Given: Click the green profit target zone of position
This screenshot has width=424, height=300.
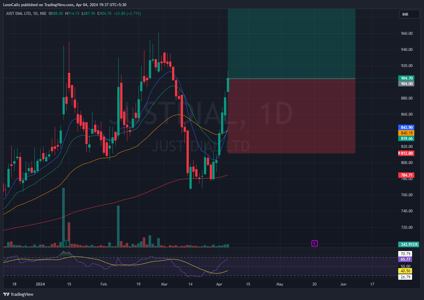Looking at the screenshot, I should (x=291, y=44).
